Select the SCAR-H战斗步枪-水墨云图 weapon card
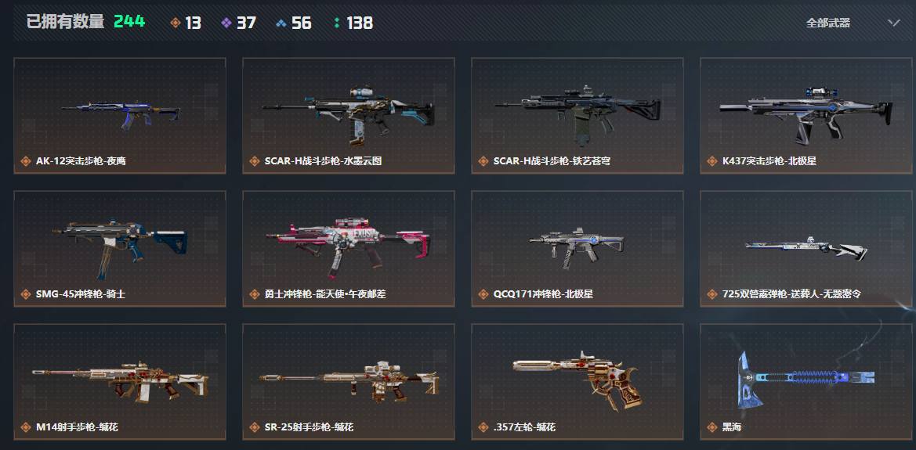 point(349,116)
